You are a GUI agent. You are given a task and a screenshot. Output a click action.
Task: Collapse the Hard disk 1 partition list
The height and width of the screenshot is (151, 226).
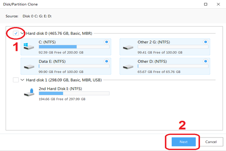tap(22, 80)
